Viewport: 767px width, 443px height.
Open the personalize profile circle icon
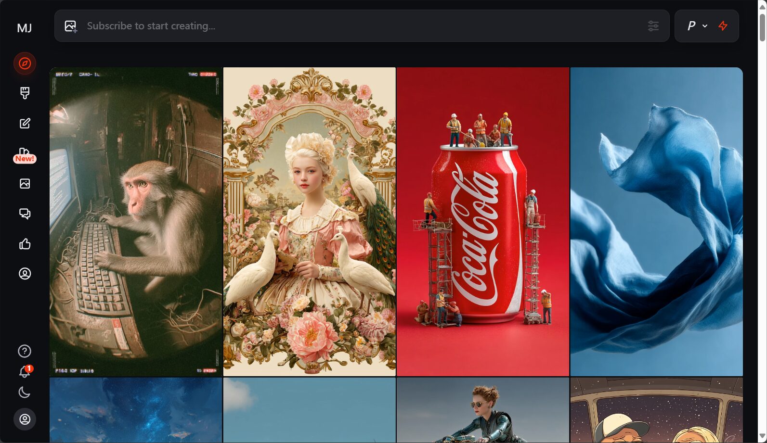pos(25,274)
